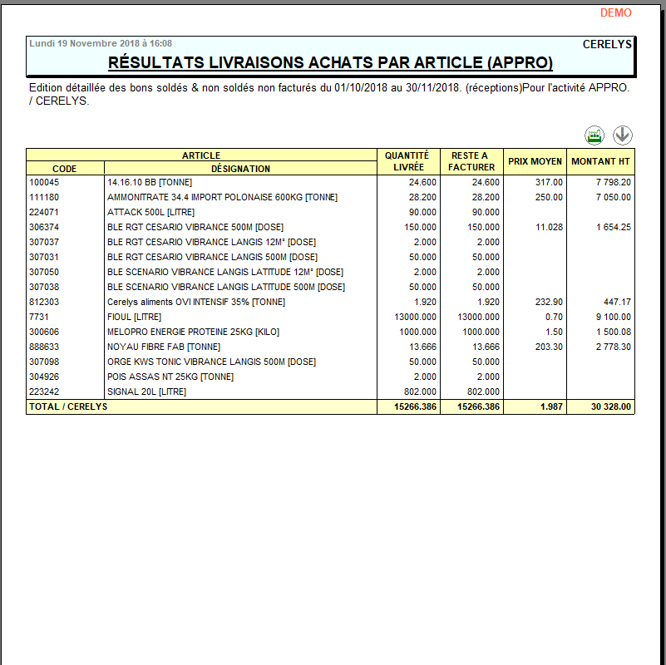Select article code 100045

[43, 182]
